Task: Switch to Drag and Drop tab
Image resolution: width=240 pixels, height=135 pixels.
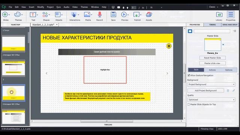Action: [x=230, y=25]
